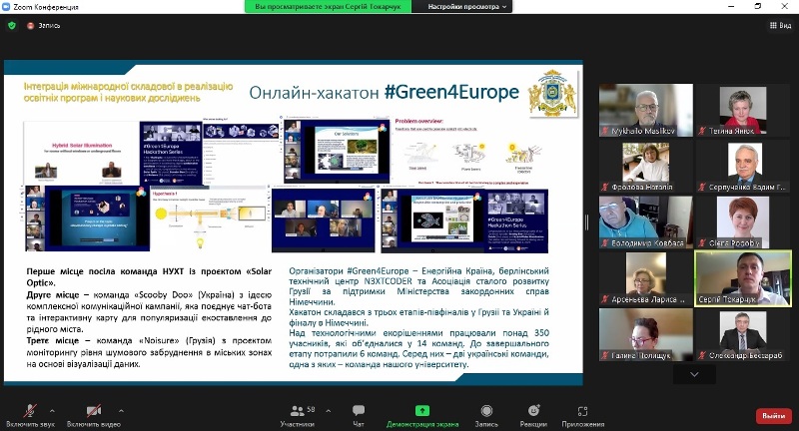Expand video options arrow beside camera
This screenshot has height=431, width=799.
click(121, 411)
